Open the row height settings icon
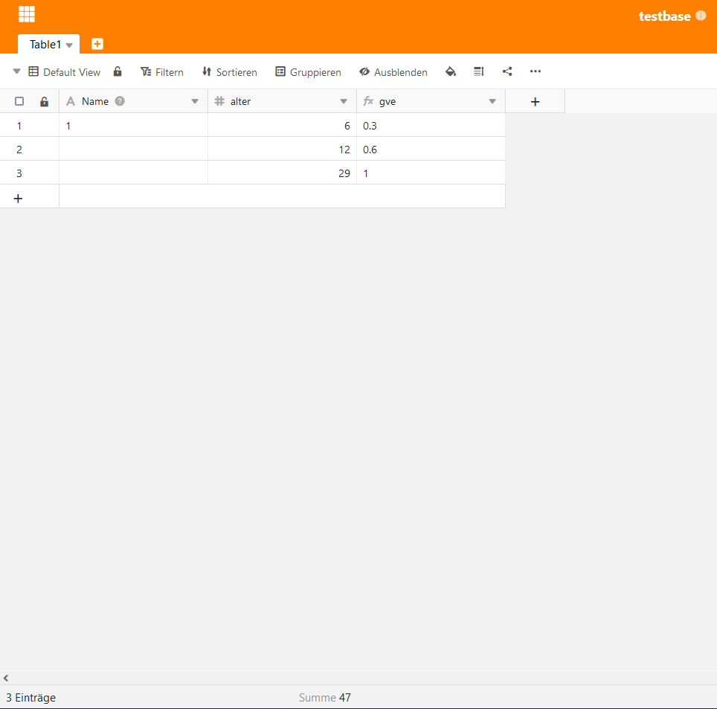This screenshot has height=709, width=717. click(x=479, y=72)
